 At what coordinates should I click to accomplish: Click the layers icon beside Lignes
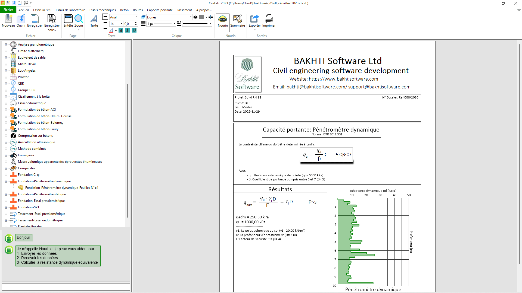click(143, 17)
